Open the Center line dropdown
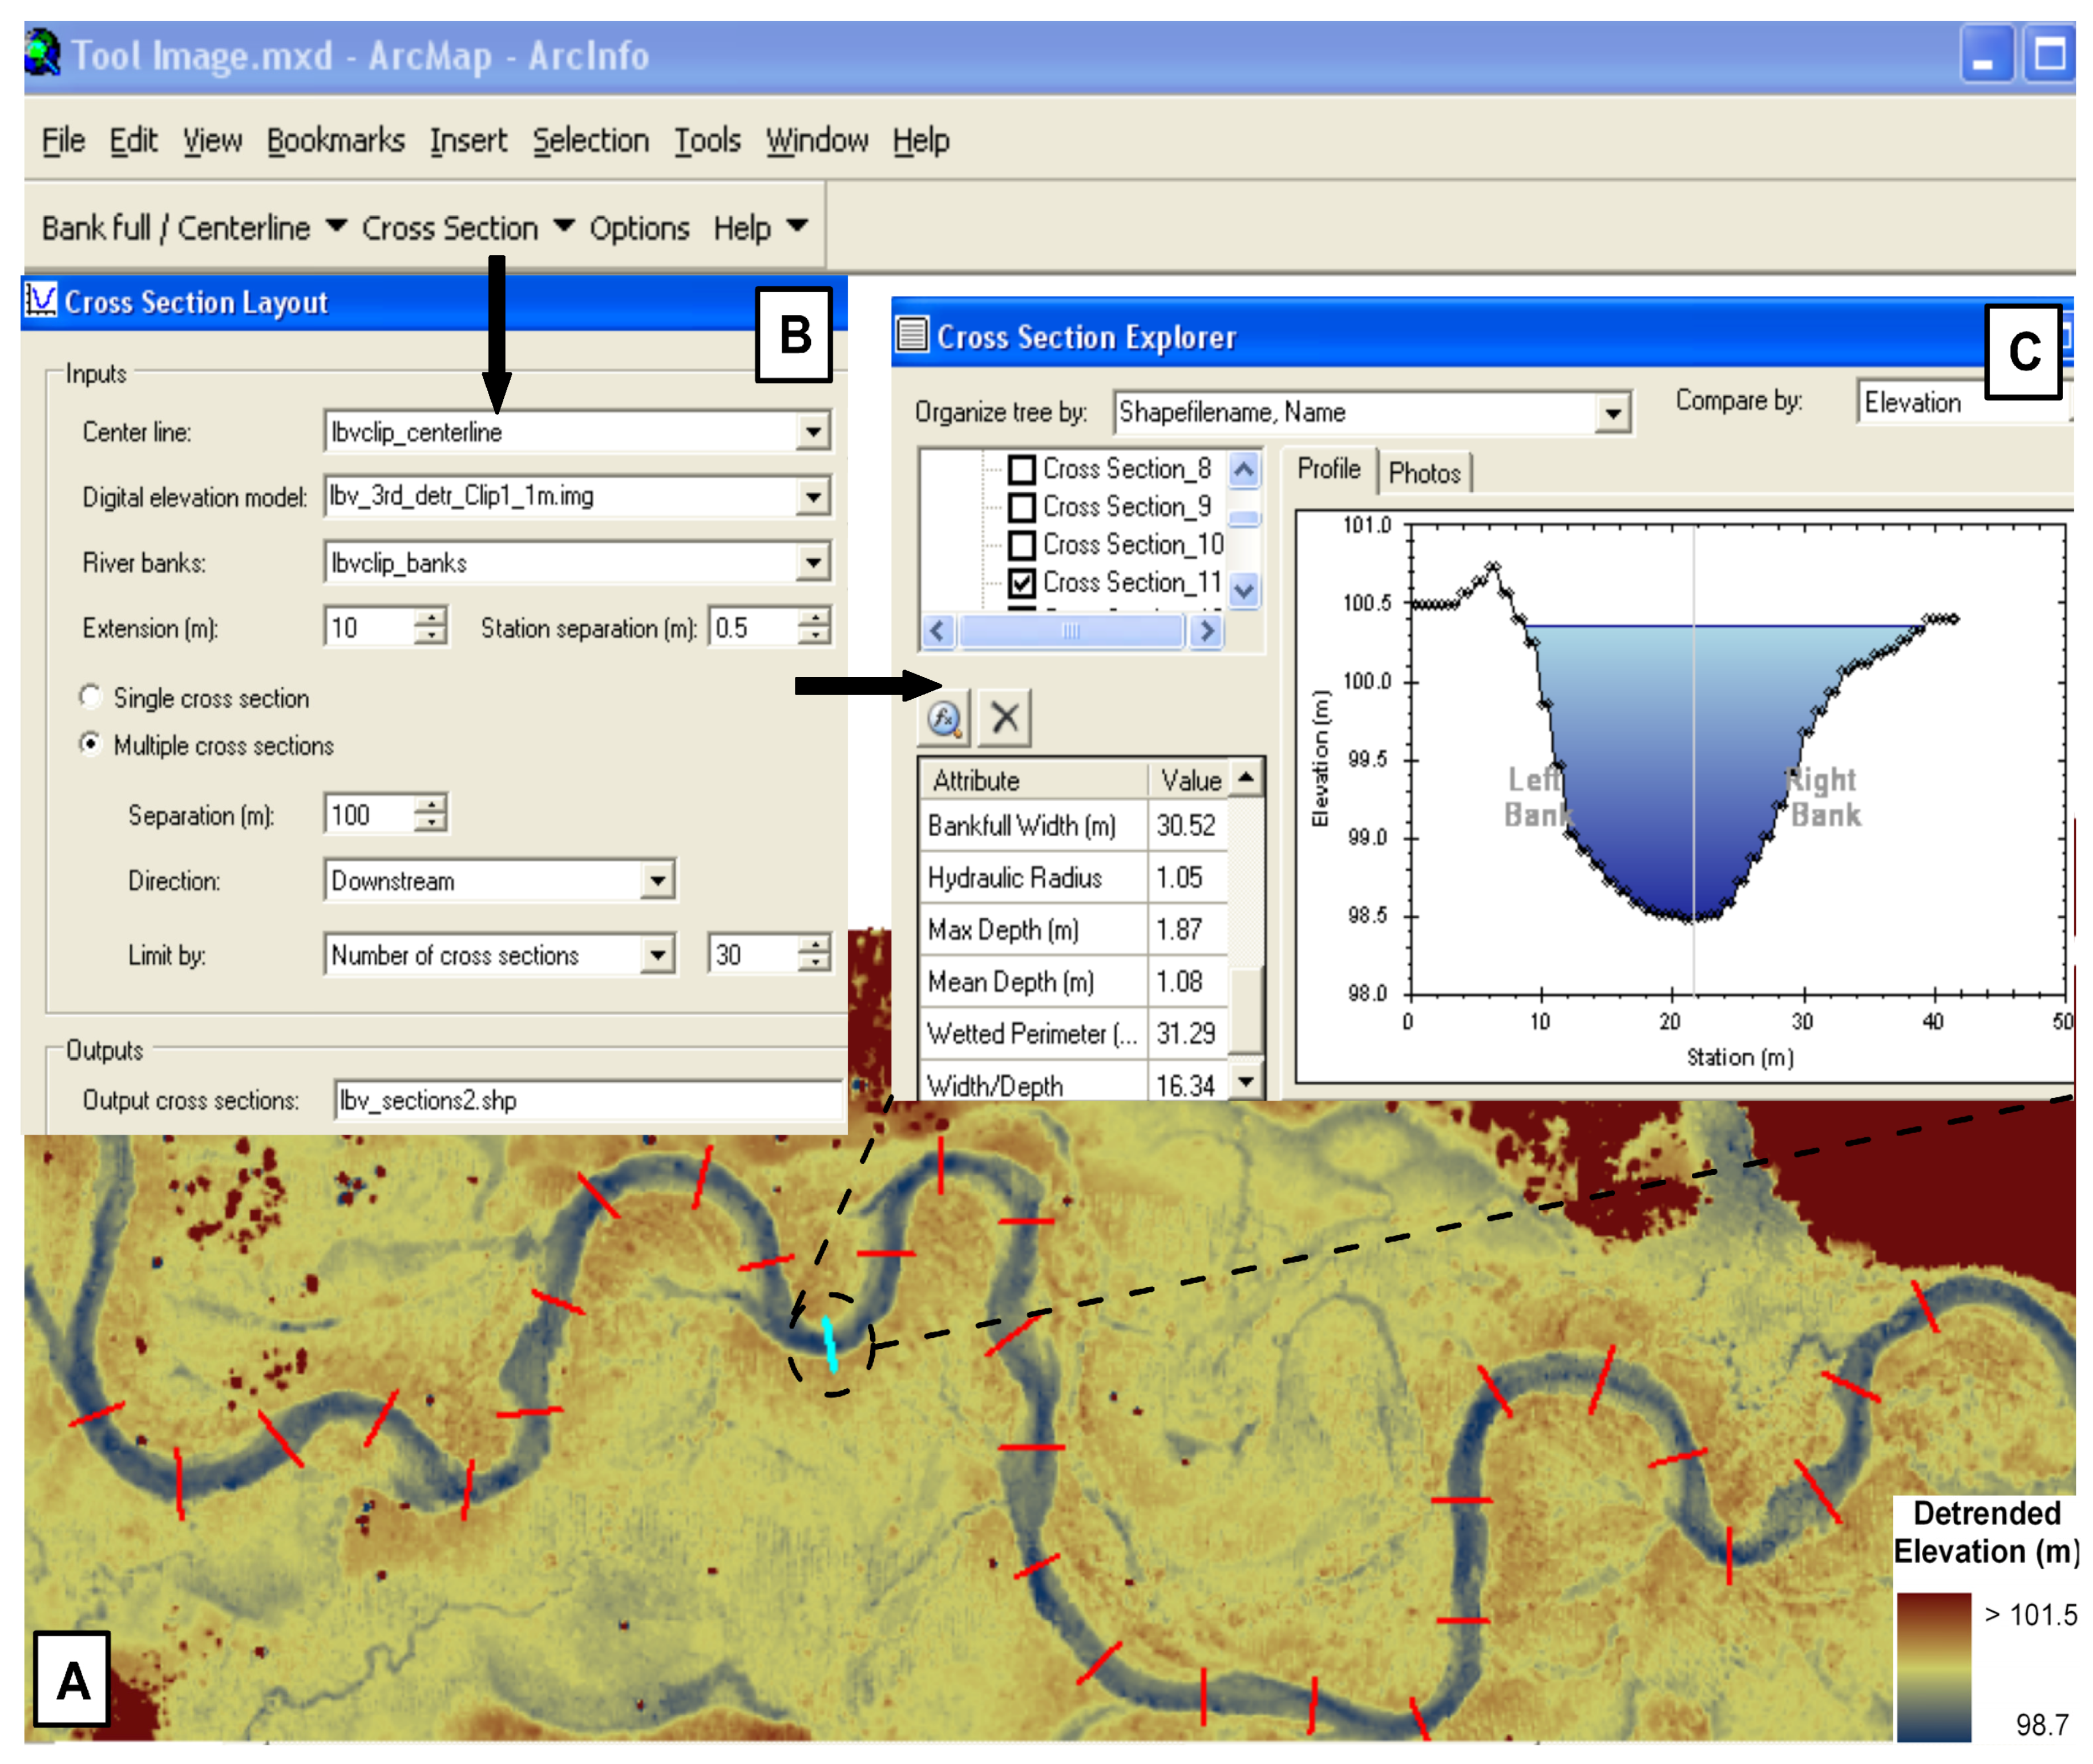The image size is (2093, 1764). [813, 432]
